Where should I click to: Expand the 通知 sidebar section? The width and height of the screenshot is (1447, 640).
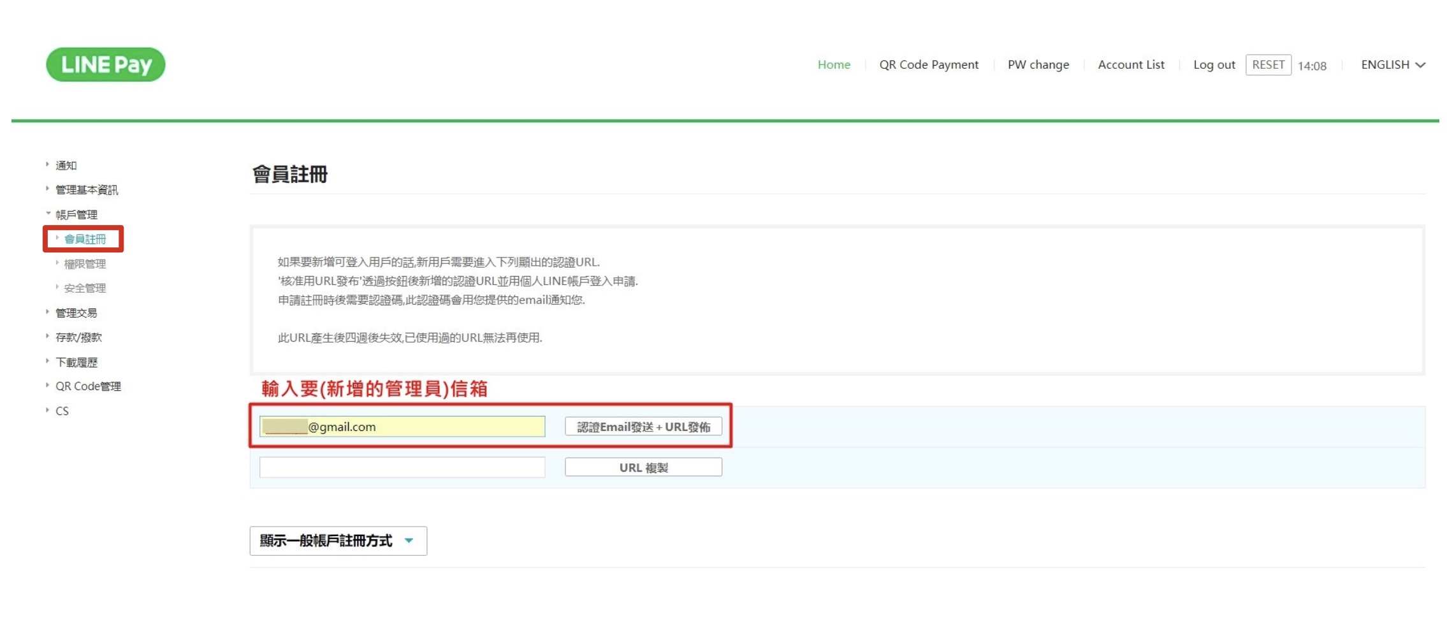66,166
